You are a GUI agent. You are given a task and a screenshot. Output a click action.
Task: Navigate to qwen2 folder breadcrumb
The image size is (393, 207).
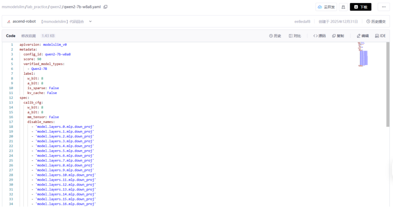[55, 7]
